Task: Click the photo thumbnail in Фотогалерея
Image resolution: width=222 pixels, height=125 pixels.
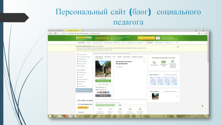Action: [156, 96]
